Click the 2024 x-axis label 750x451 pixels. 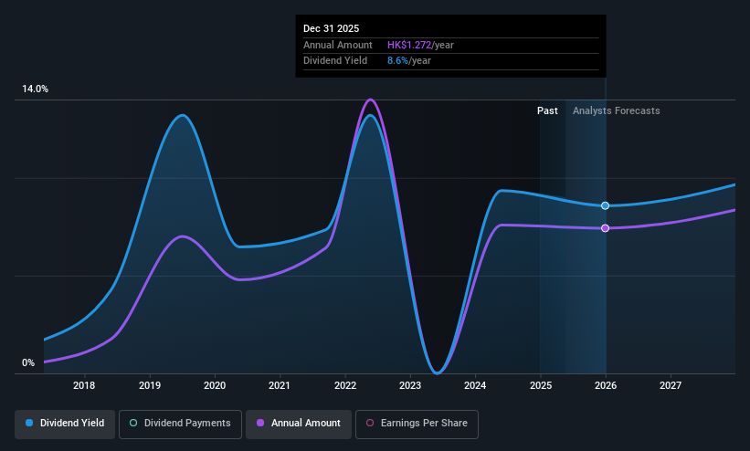point(475,385)
